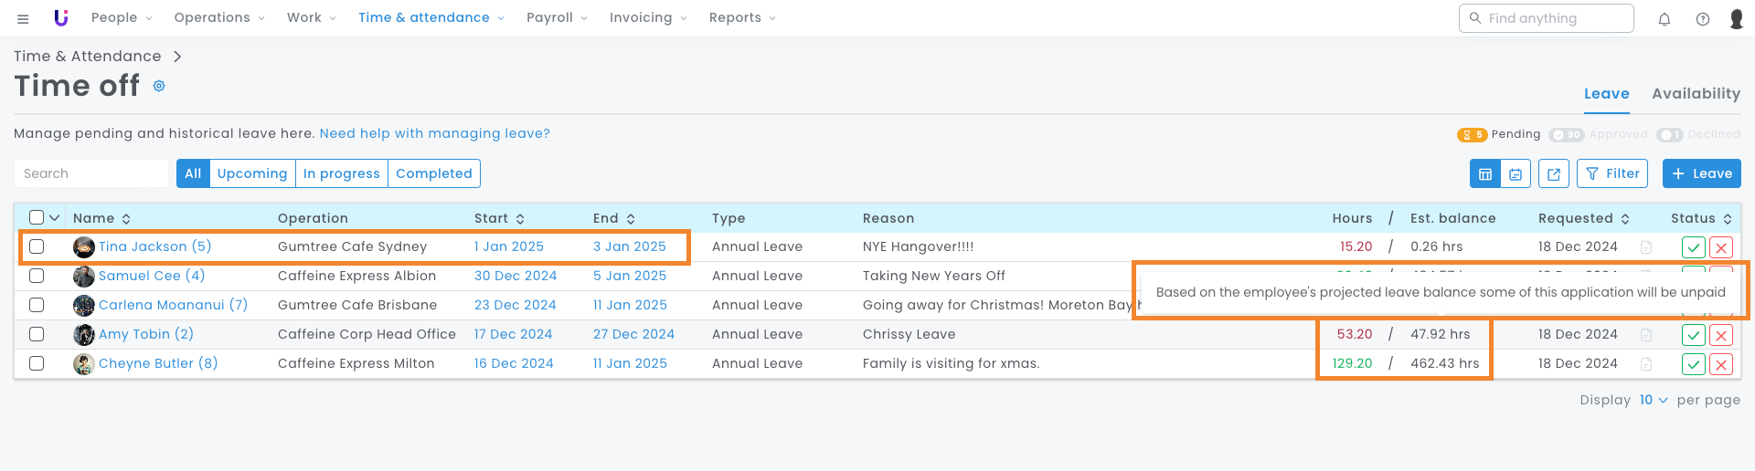1755x471 pixels.
Task: Switch to calendar view icon
Action: [1516, 173]
